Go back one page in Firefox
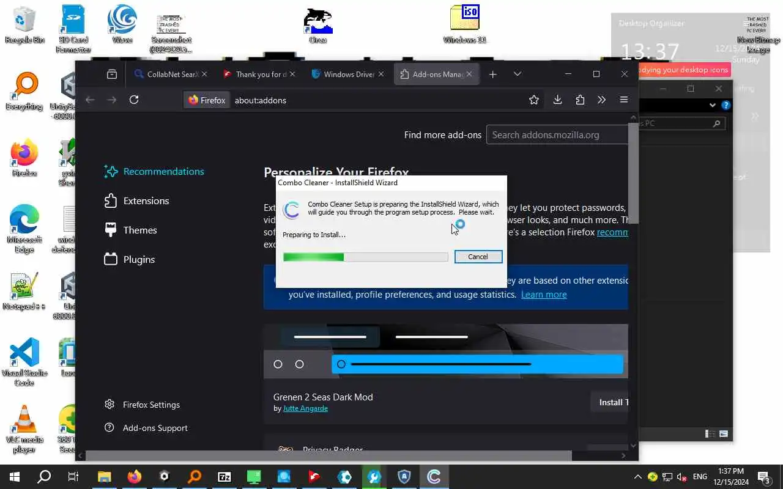This screenshot has width=783, height=489. (x=90, y=100)
